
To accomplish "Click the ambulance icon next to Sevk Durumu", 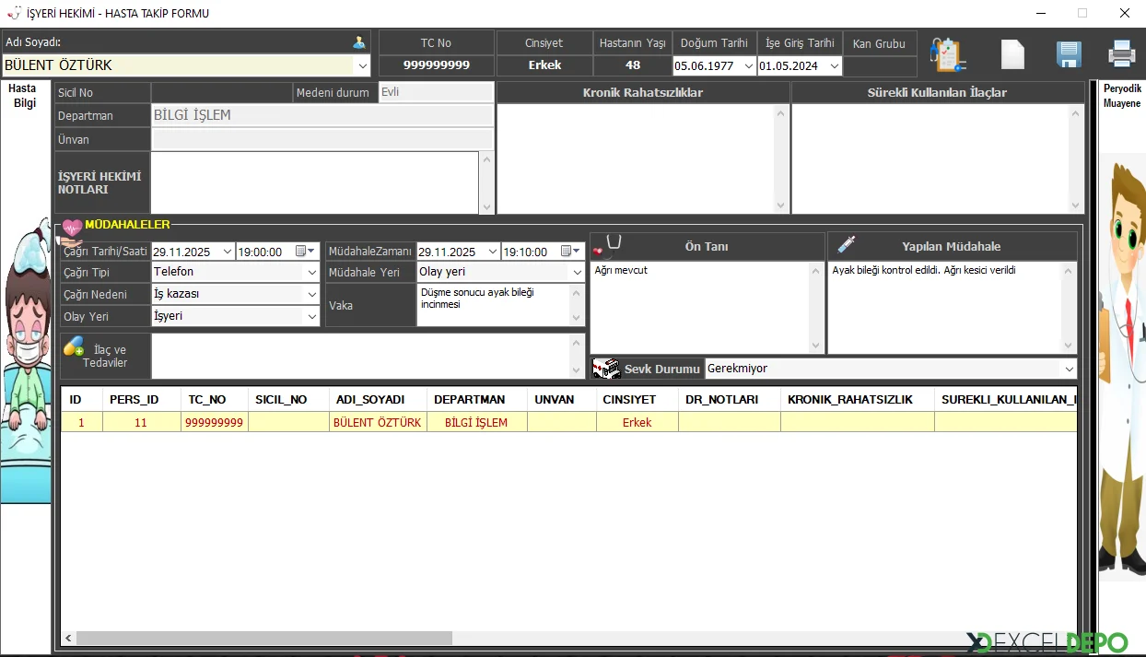I will 605,369.
